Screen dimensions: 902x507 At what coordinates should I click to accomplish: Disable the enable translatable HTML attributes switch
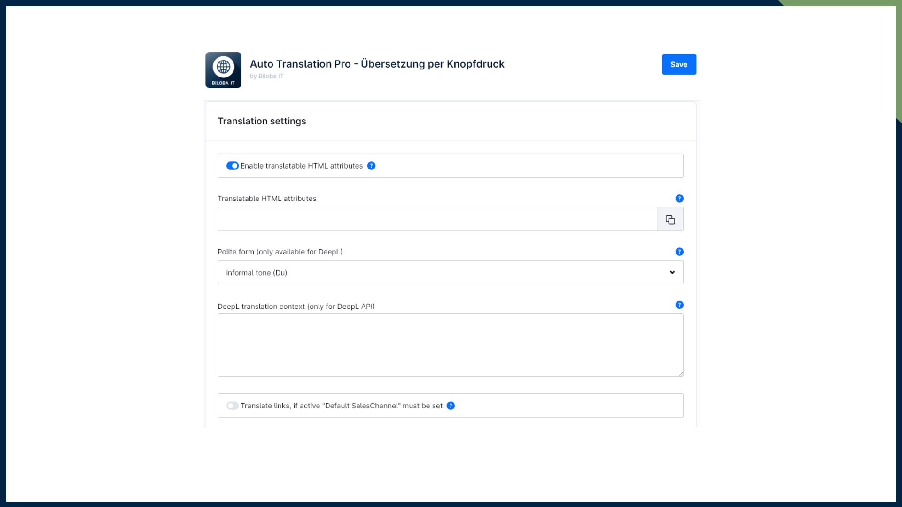[233, 166]
